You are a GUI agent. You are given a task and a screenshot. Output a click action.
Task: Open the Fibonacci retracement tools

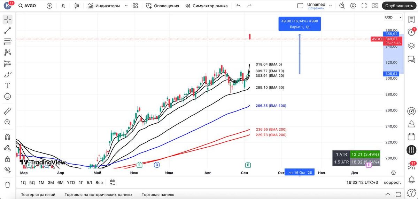pos(8,42)
